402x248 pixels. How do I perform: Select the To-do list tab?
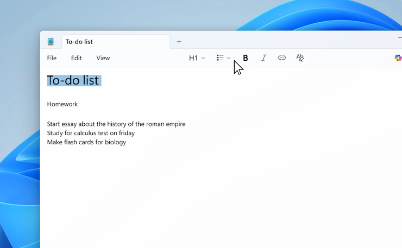116,41
